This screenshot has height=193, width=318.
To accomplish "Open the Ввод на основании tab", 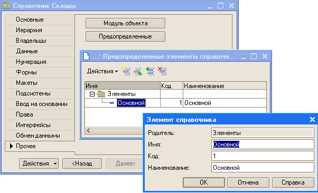I will click(40, 104).
